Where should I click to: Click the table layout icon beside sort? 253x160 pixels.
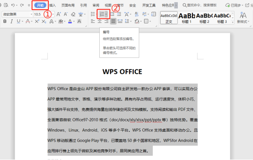[154, 14]
